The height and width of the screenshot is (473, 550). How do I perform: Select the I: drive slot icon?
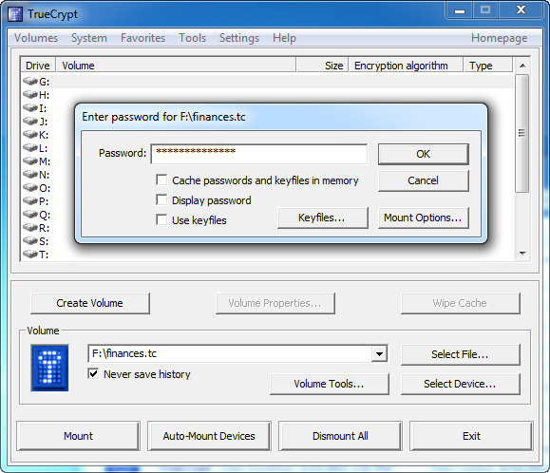click(30, 108)
